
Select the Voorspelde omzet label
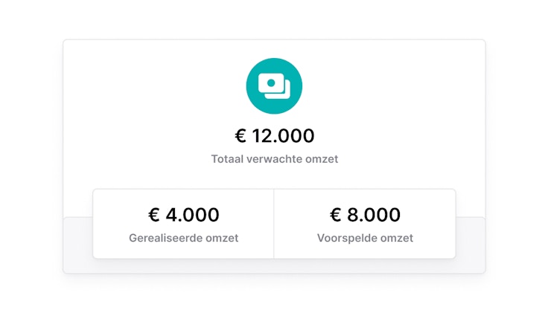pos(365,238)
